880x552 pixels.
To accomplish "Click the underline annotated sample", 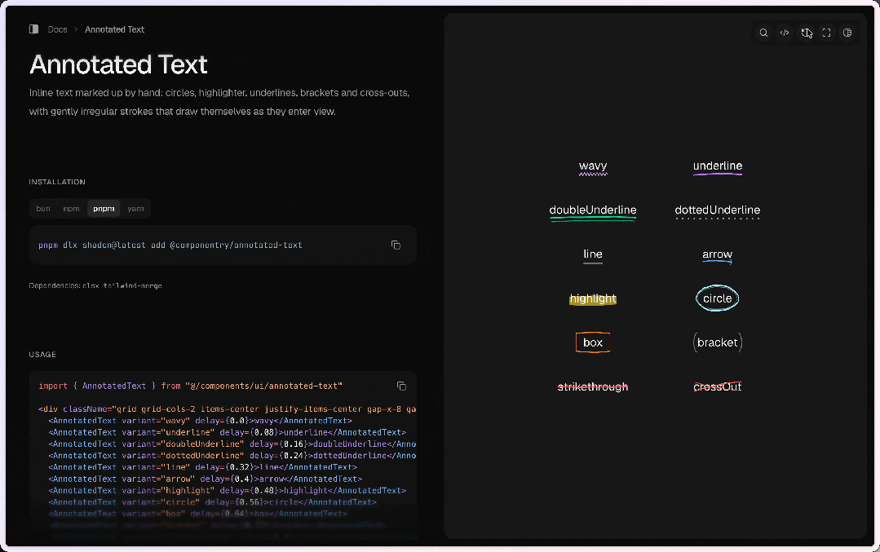I will [717, 166].
